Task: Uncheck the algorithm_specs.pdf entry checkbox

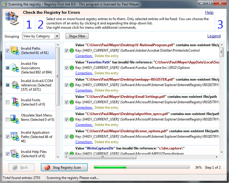Action: point(66,119)
